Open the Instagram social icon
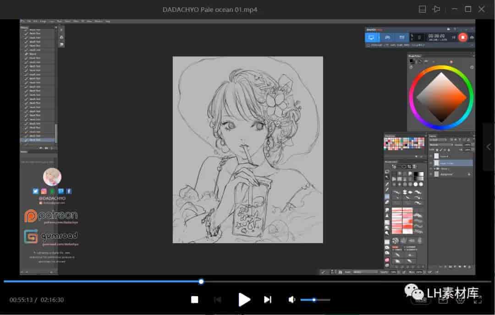 tap(44, 191)
